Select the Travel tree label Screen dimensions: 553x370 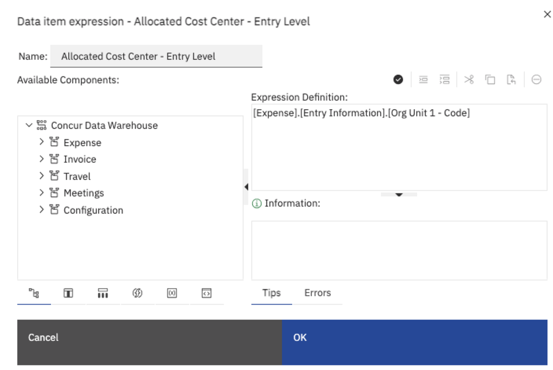[x=77, y=176]
